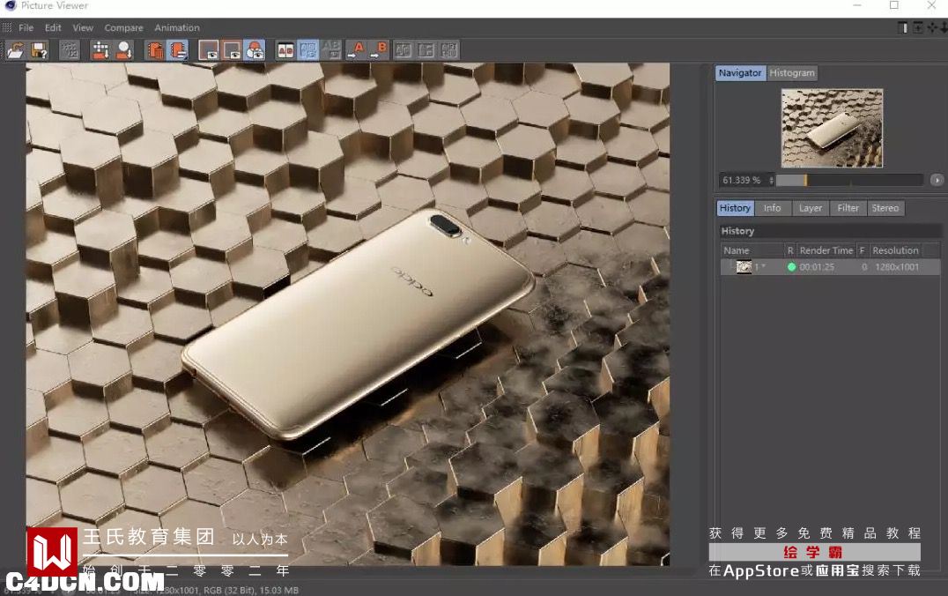Switch to the Histogram tab

click(792, 72)
